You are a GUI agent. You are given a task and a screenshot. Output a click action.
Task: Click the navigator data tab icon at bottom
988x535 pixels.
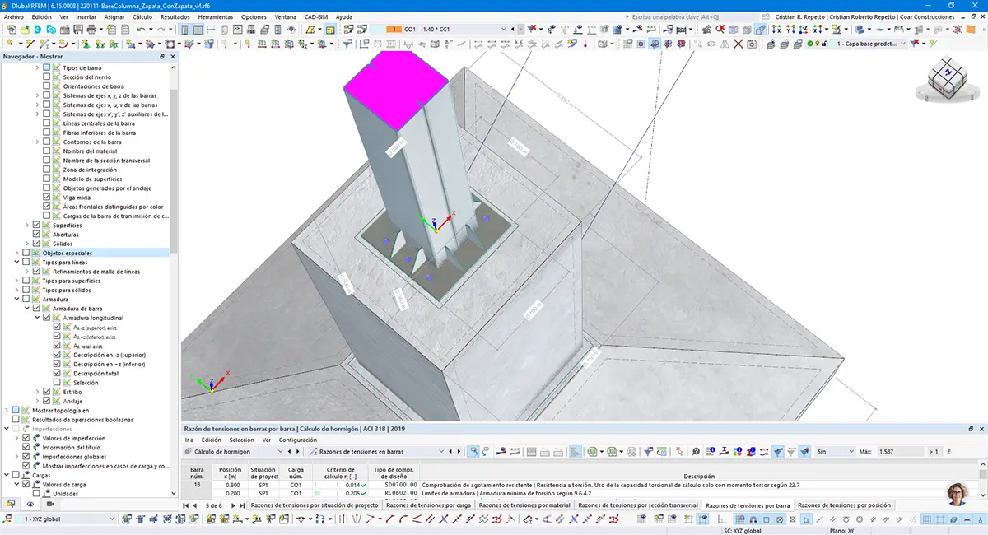click(x=12, y=504)
